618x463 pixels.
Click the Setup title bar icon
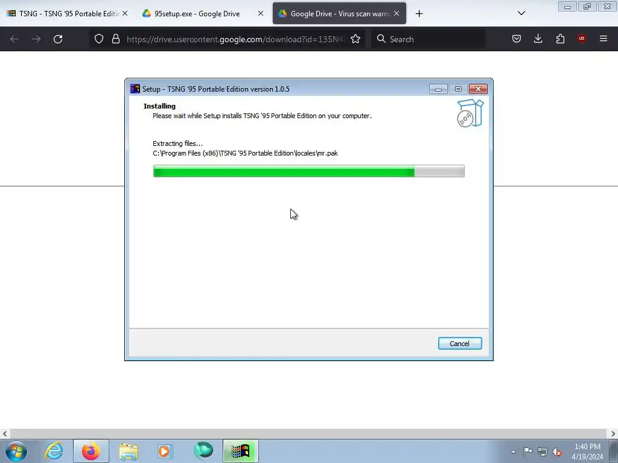pos(135,89)
